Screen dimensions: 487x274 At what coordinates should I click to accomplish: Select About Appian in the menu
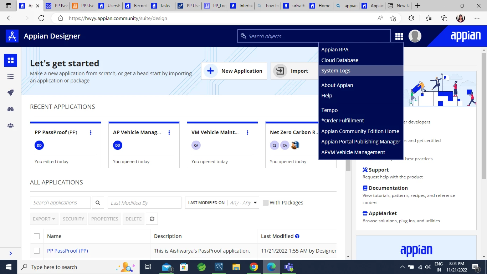pyautogui.click(x=361, y=85)
